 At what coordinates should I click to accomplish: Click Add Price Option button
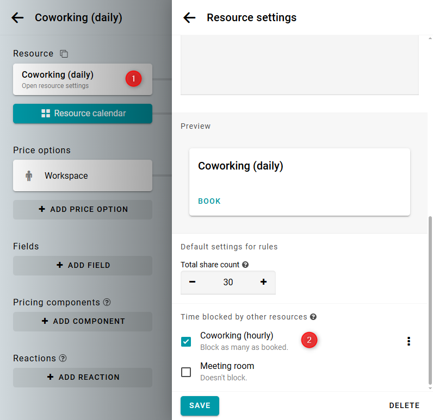click(x=83, y=209)
